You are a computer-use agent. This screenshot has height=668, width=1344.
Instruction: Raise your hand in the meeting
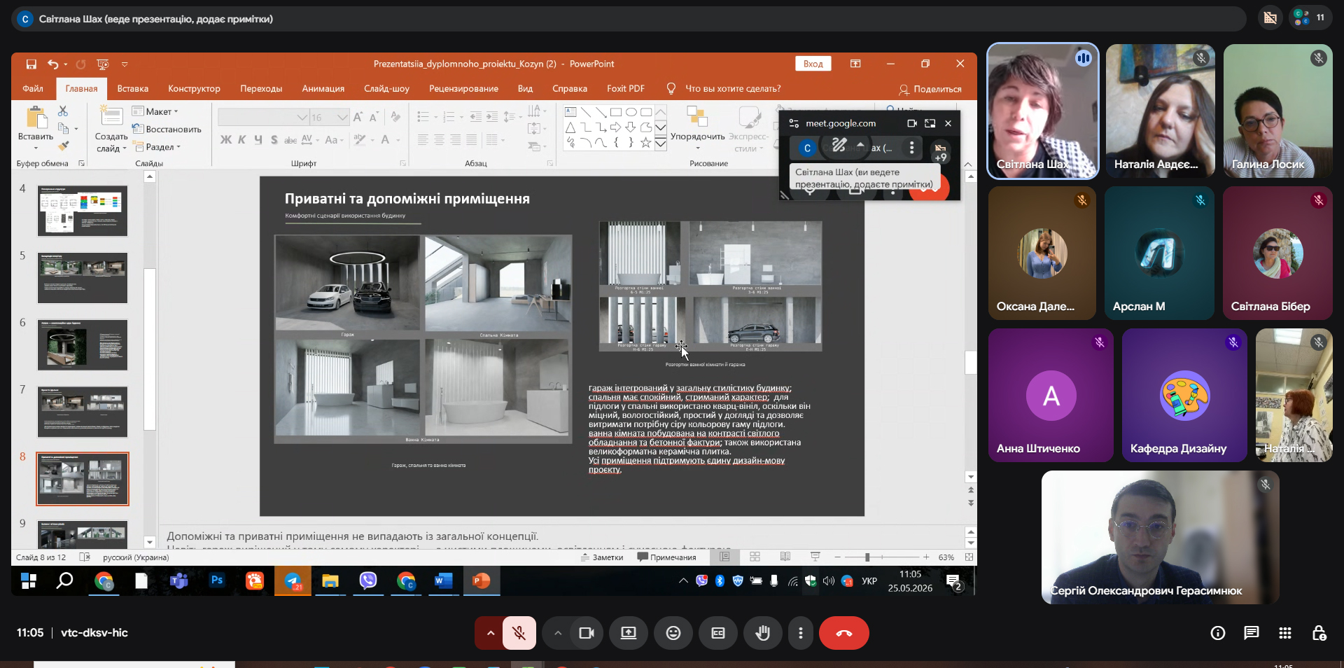[762, 633]
